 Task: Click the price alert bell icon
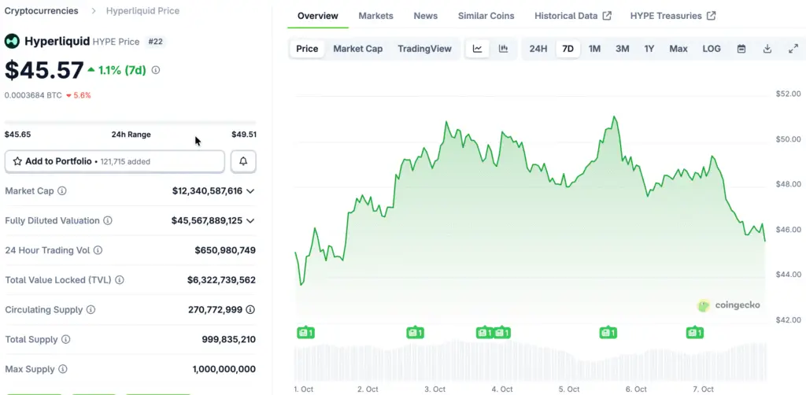(x=243, y=161)
